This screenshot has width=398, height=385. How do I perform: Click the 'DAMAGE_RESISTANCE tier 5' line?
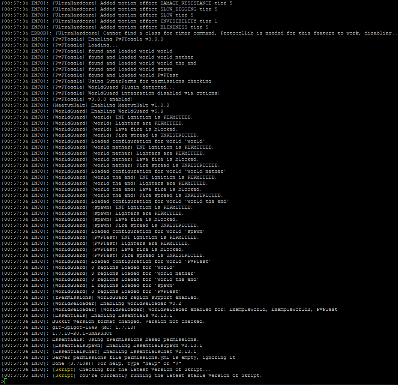pos(117,3)
